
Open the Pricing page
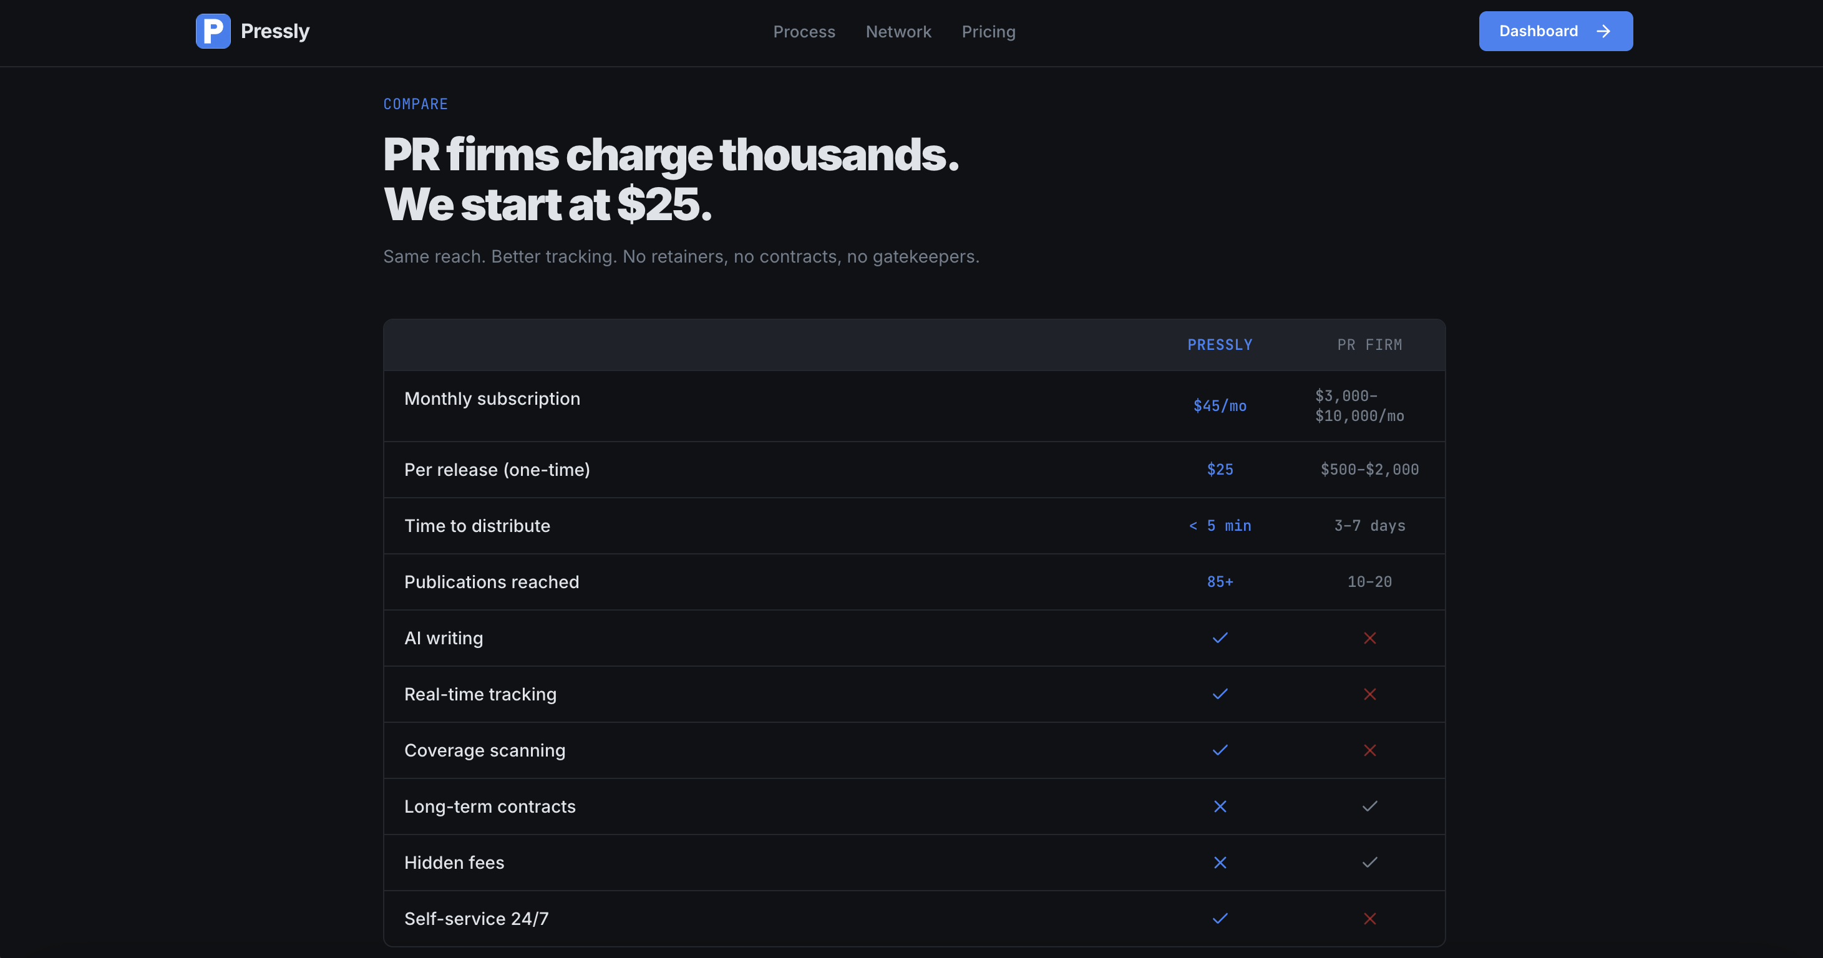pyautogui.click(x=988, y=31)
